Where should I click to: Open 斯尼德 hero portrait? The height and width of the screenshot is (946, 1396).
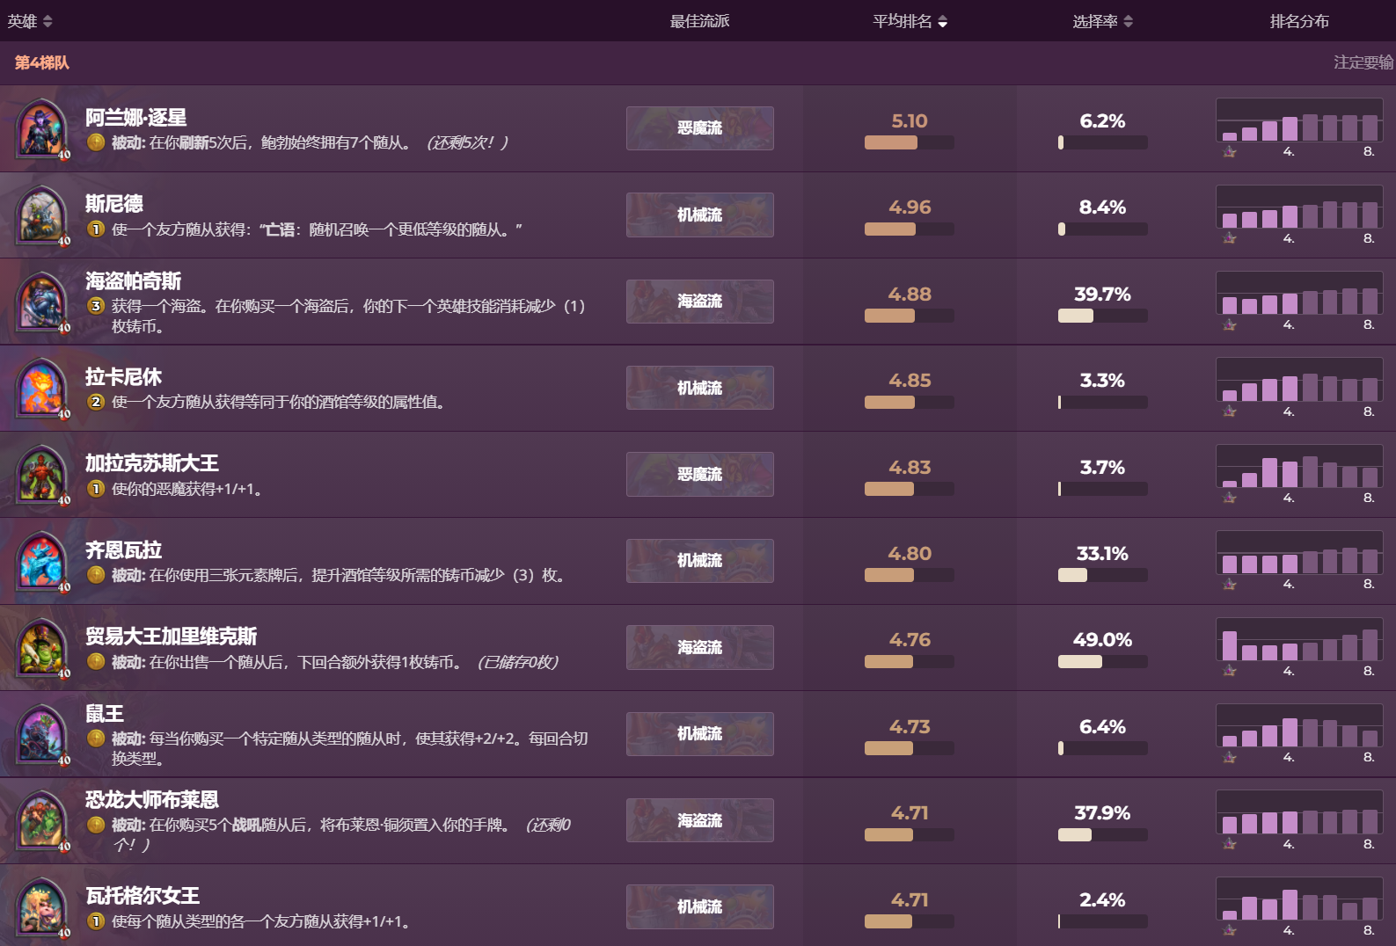click(41, 215)
